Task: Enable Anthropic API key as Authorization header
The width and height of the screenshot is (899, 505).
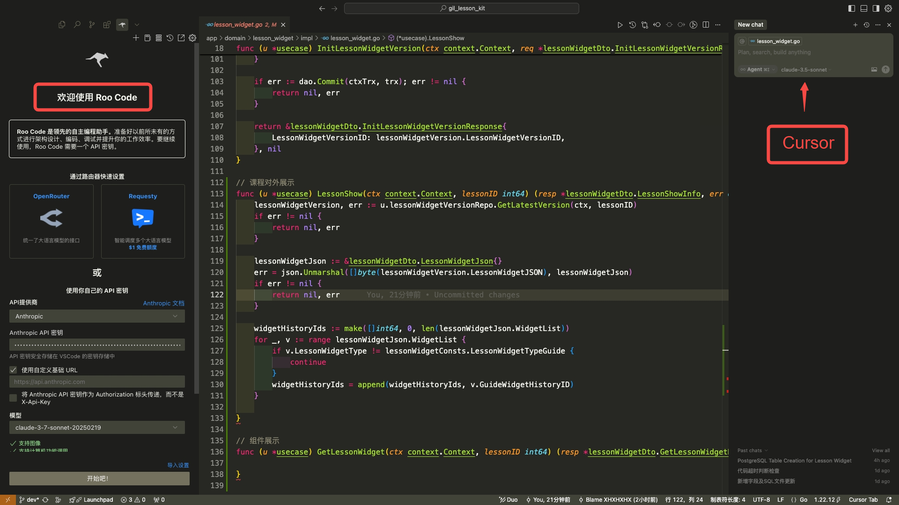Action: (x=13, y=398)
